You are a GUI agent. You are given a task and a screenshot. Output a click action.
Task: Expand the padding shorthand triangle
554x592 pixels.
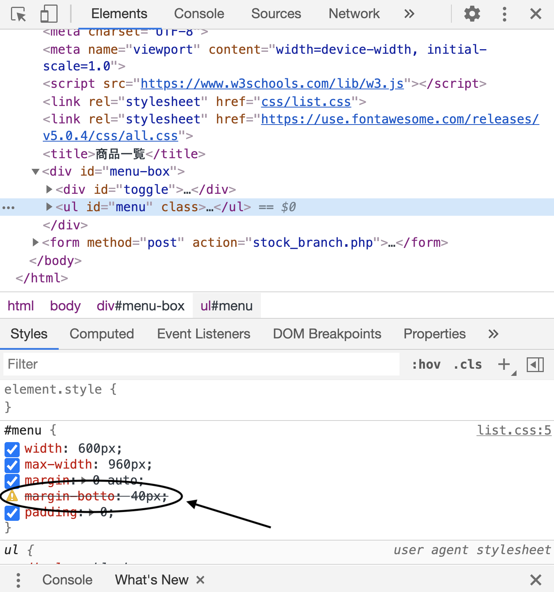(92, 513)
